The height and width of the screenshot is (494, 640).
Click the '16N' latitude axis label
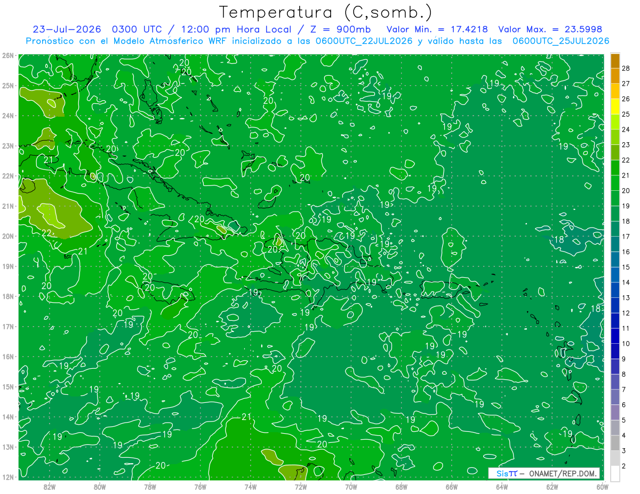pyautogui.click(x=7, y=357)
